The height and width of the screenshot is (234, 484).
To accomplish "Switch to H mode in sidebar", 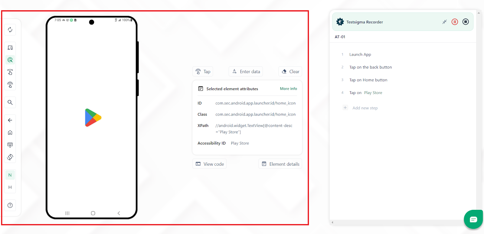I will pos(10,187).
